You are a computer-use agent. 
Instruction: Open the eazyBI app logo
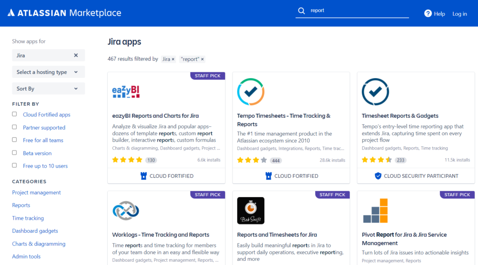pos(126,92)
